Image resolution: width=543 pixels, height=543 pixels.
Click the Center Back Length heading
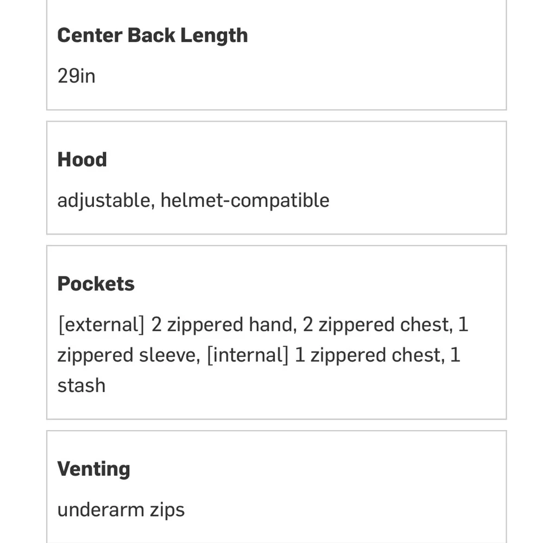[x=153, y=36]
